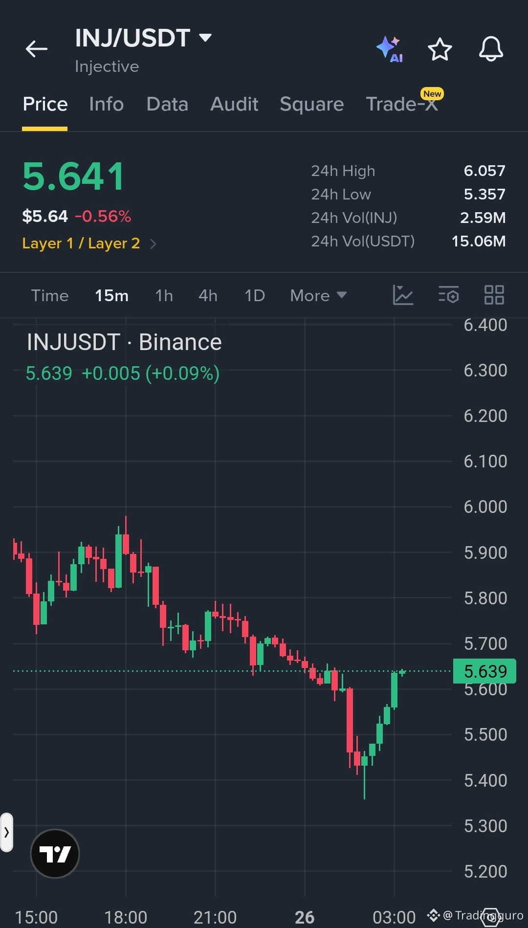The image size is (528, 928).
Task: Click the 24h Vol(INJ) value 2.59M
Action: tap(483, 218)
